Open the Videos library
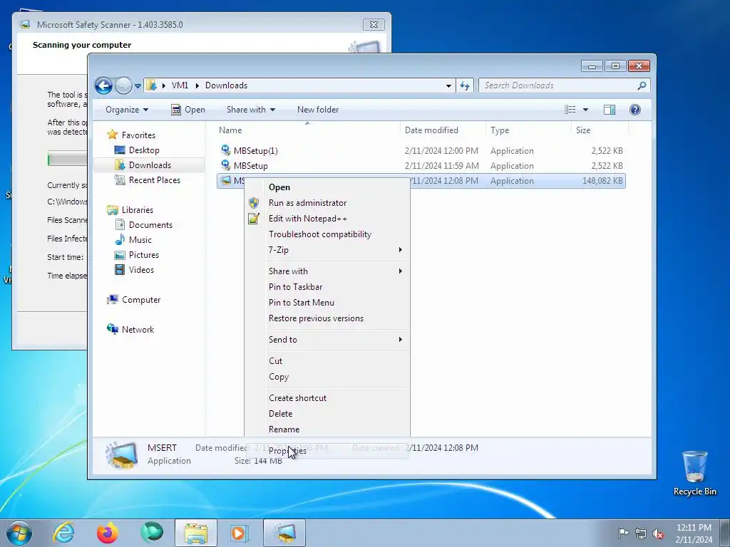The image size is (730, 547). pos(141,270)
